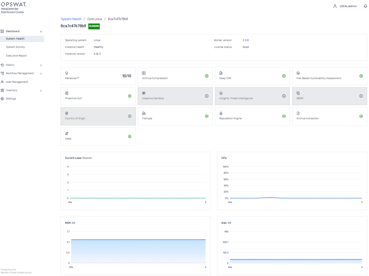Click the notification bell icon
This screenshot has width=369, height=276.
point(365,6)
